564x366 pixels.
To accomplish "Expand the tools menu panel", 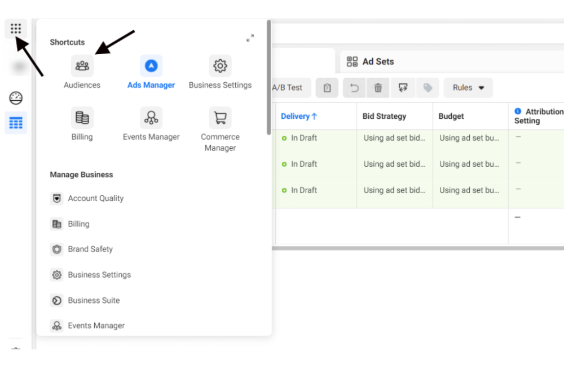I will pyautogui.click(x=250, y=38).
